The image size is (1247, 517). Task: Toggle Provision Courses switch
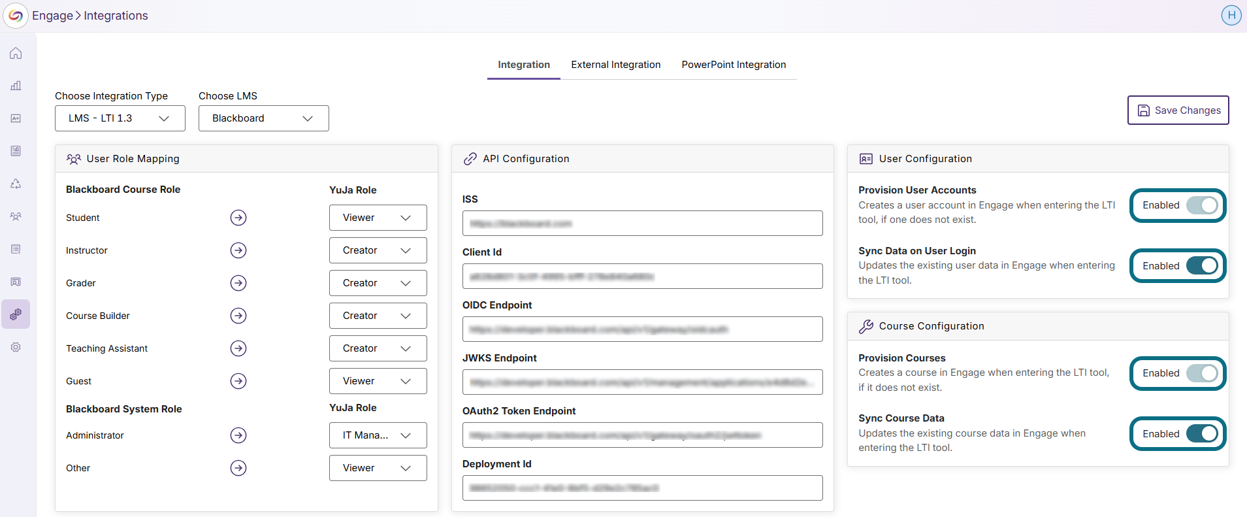[x=1202, y=373]
